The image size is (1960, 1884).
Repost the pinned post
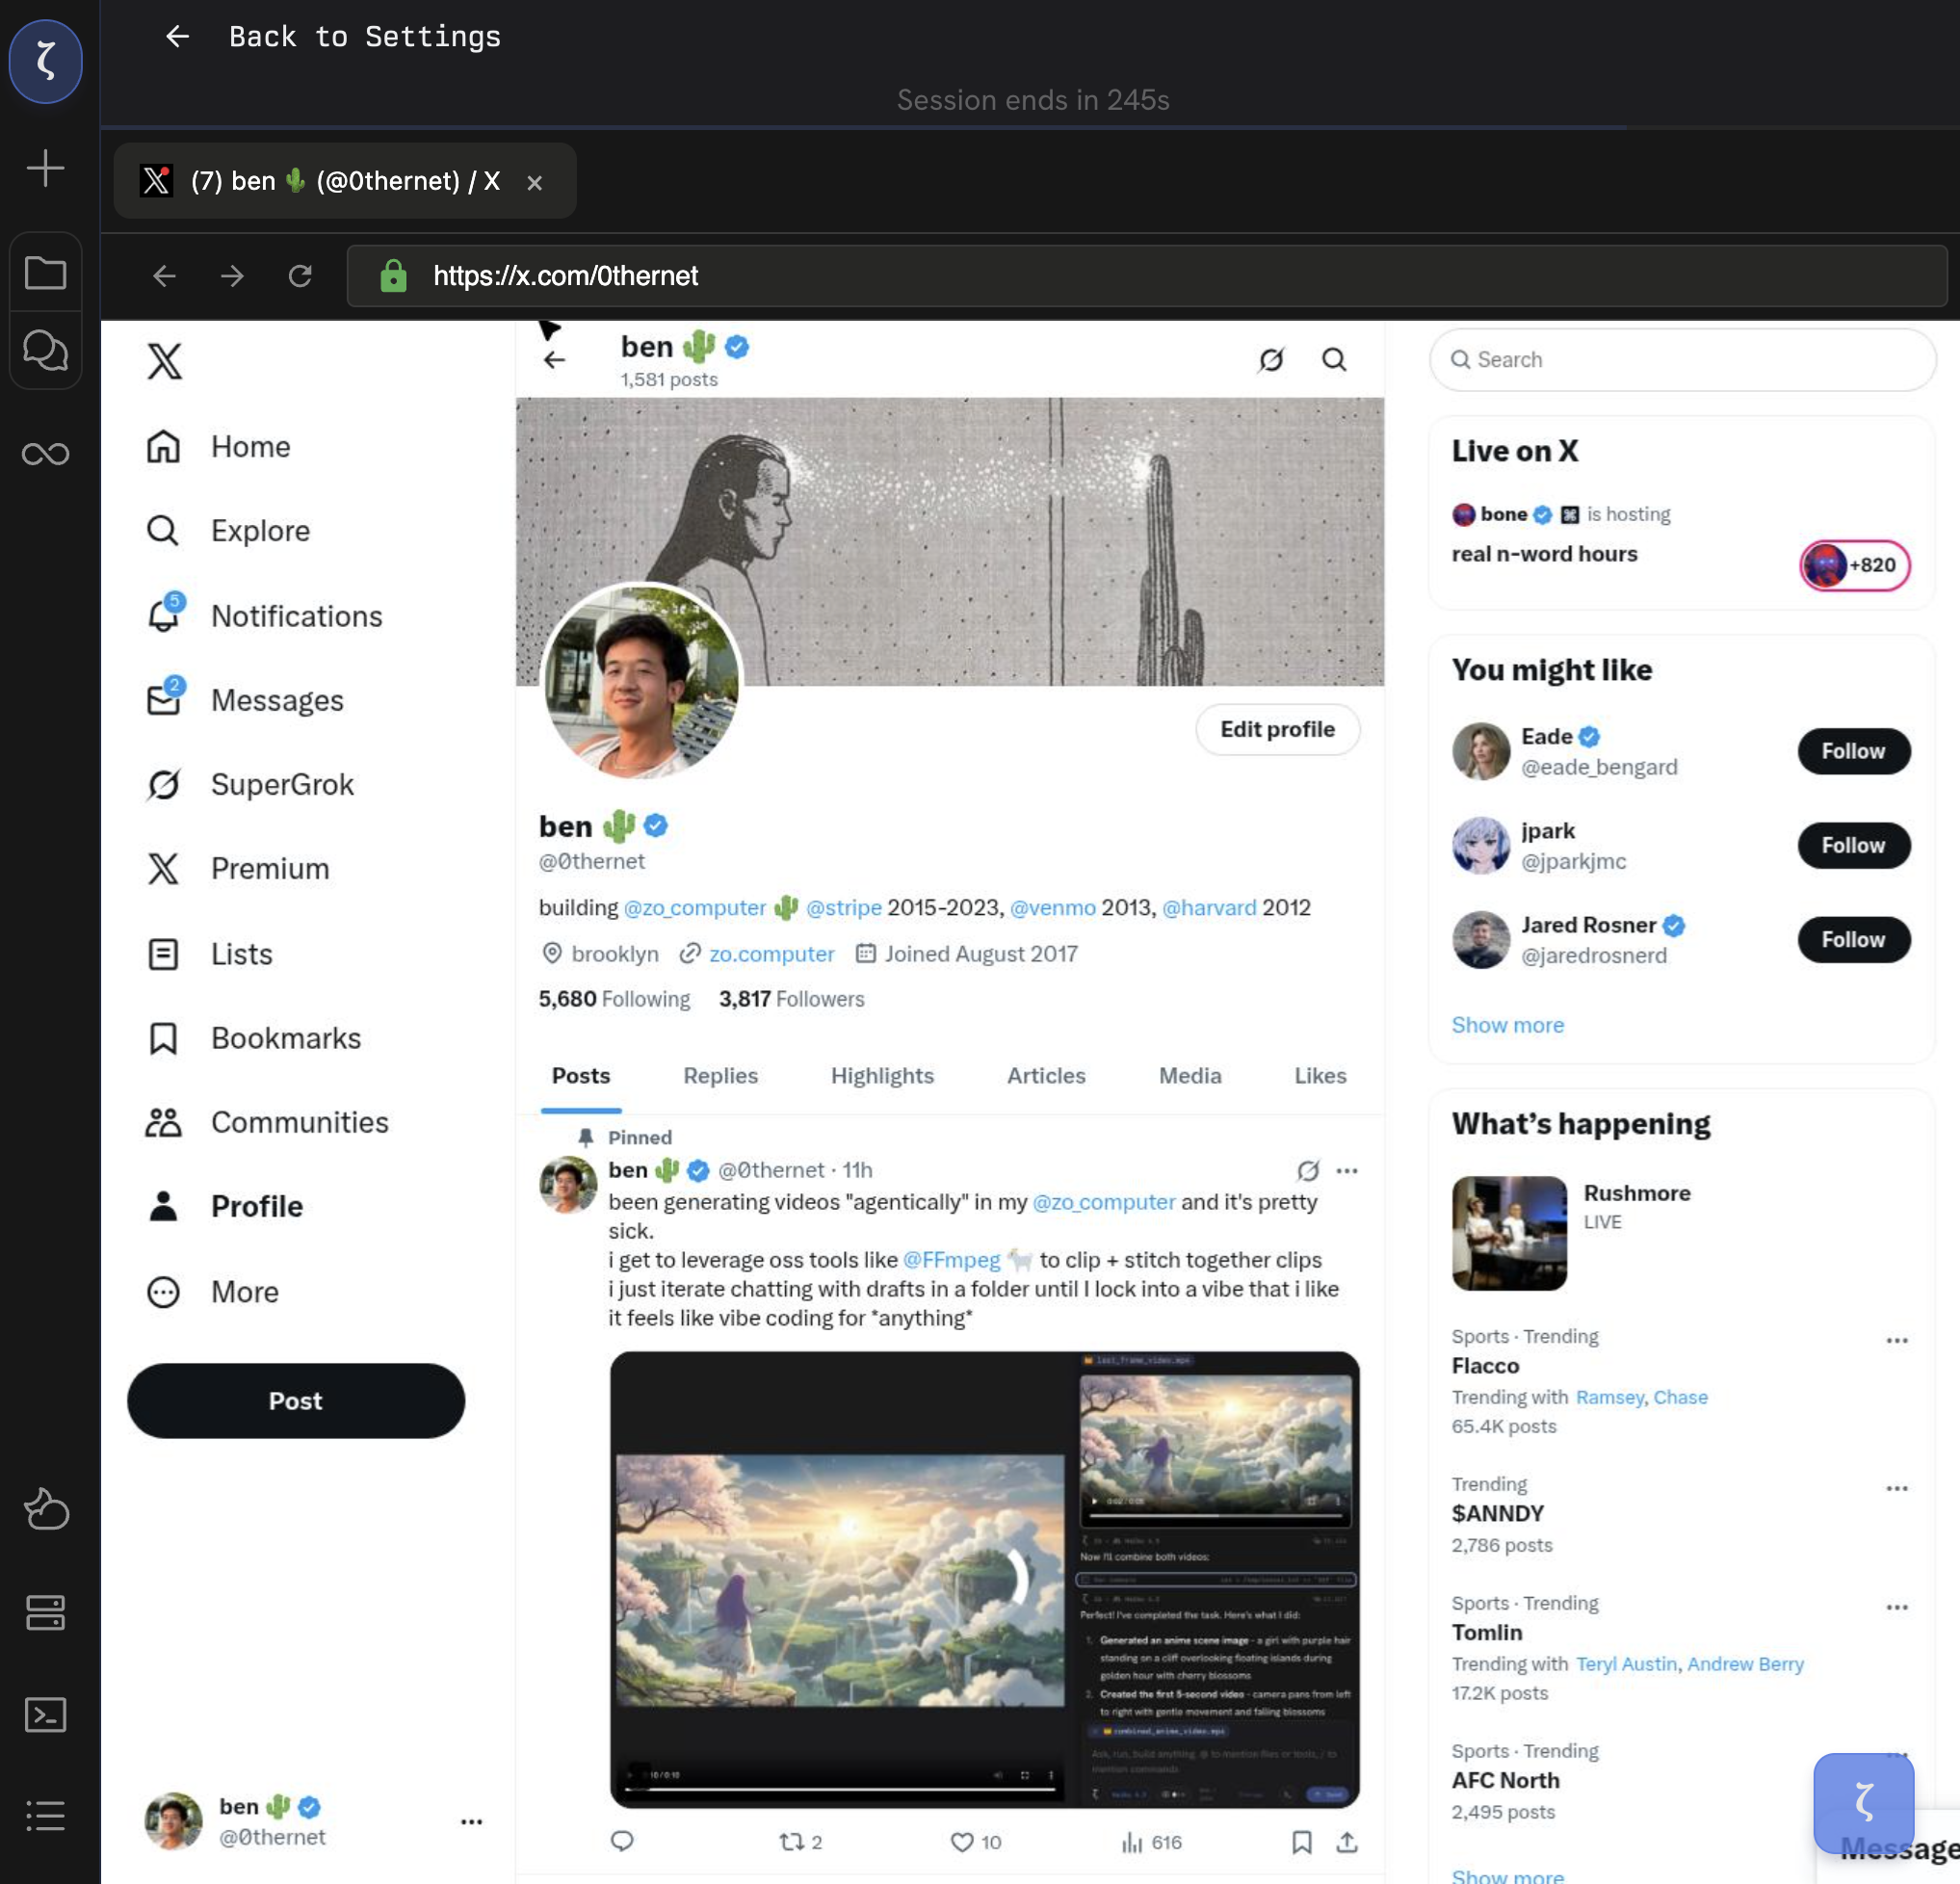(792, 1841)
